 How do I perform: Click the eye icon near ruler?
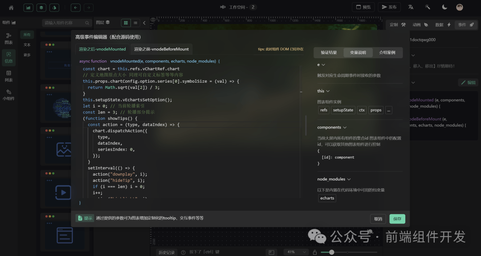153,20
